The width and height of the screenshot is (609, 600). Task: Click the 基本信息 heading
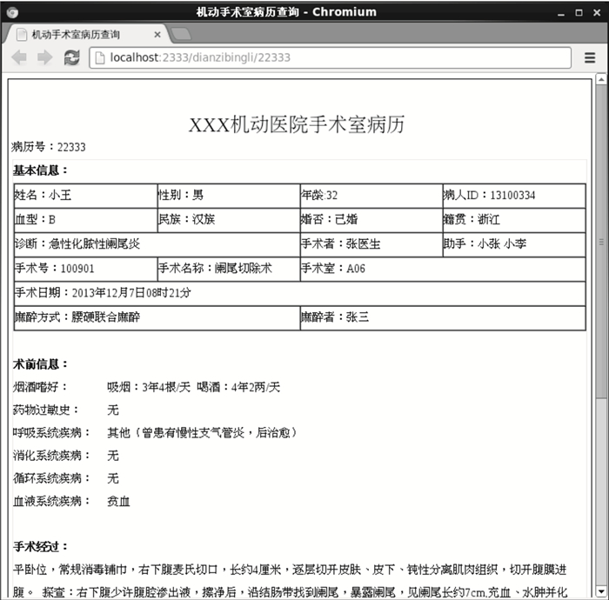click(x=40, y=170)
